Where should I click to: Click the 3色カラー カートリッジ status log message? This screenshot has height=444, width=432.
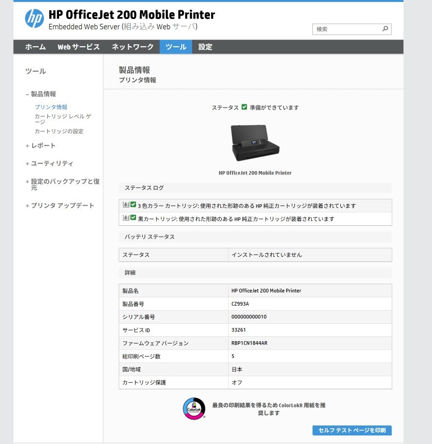tap(247, 206)
